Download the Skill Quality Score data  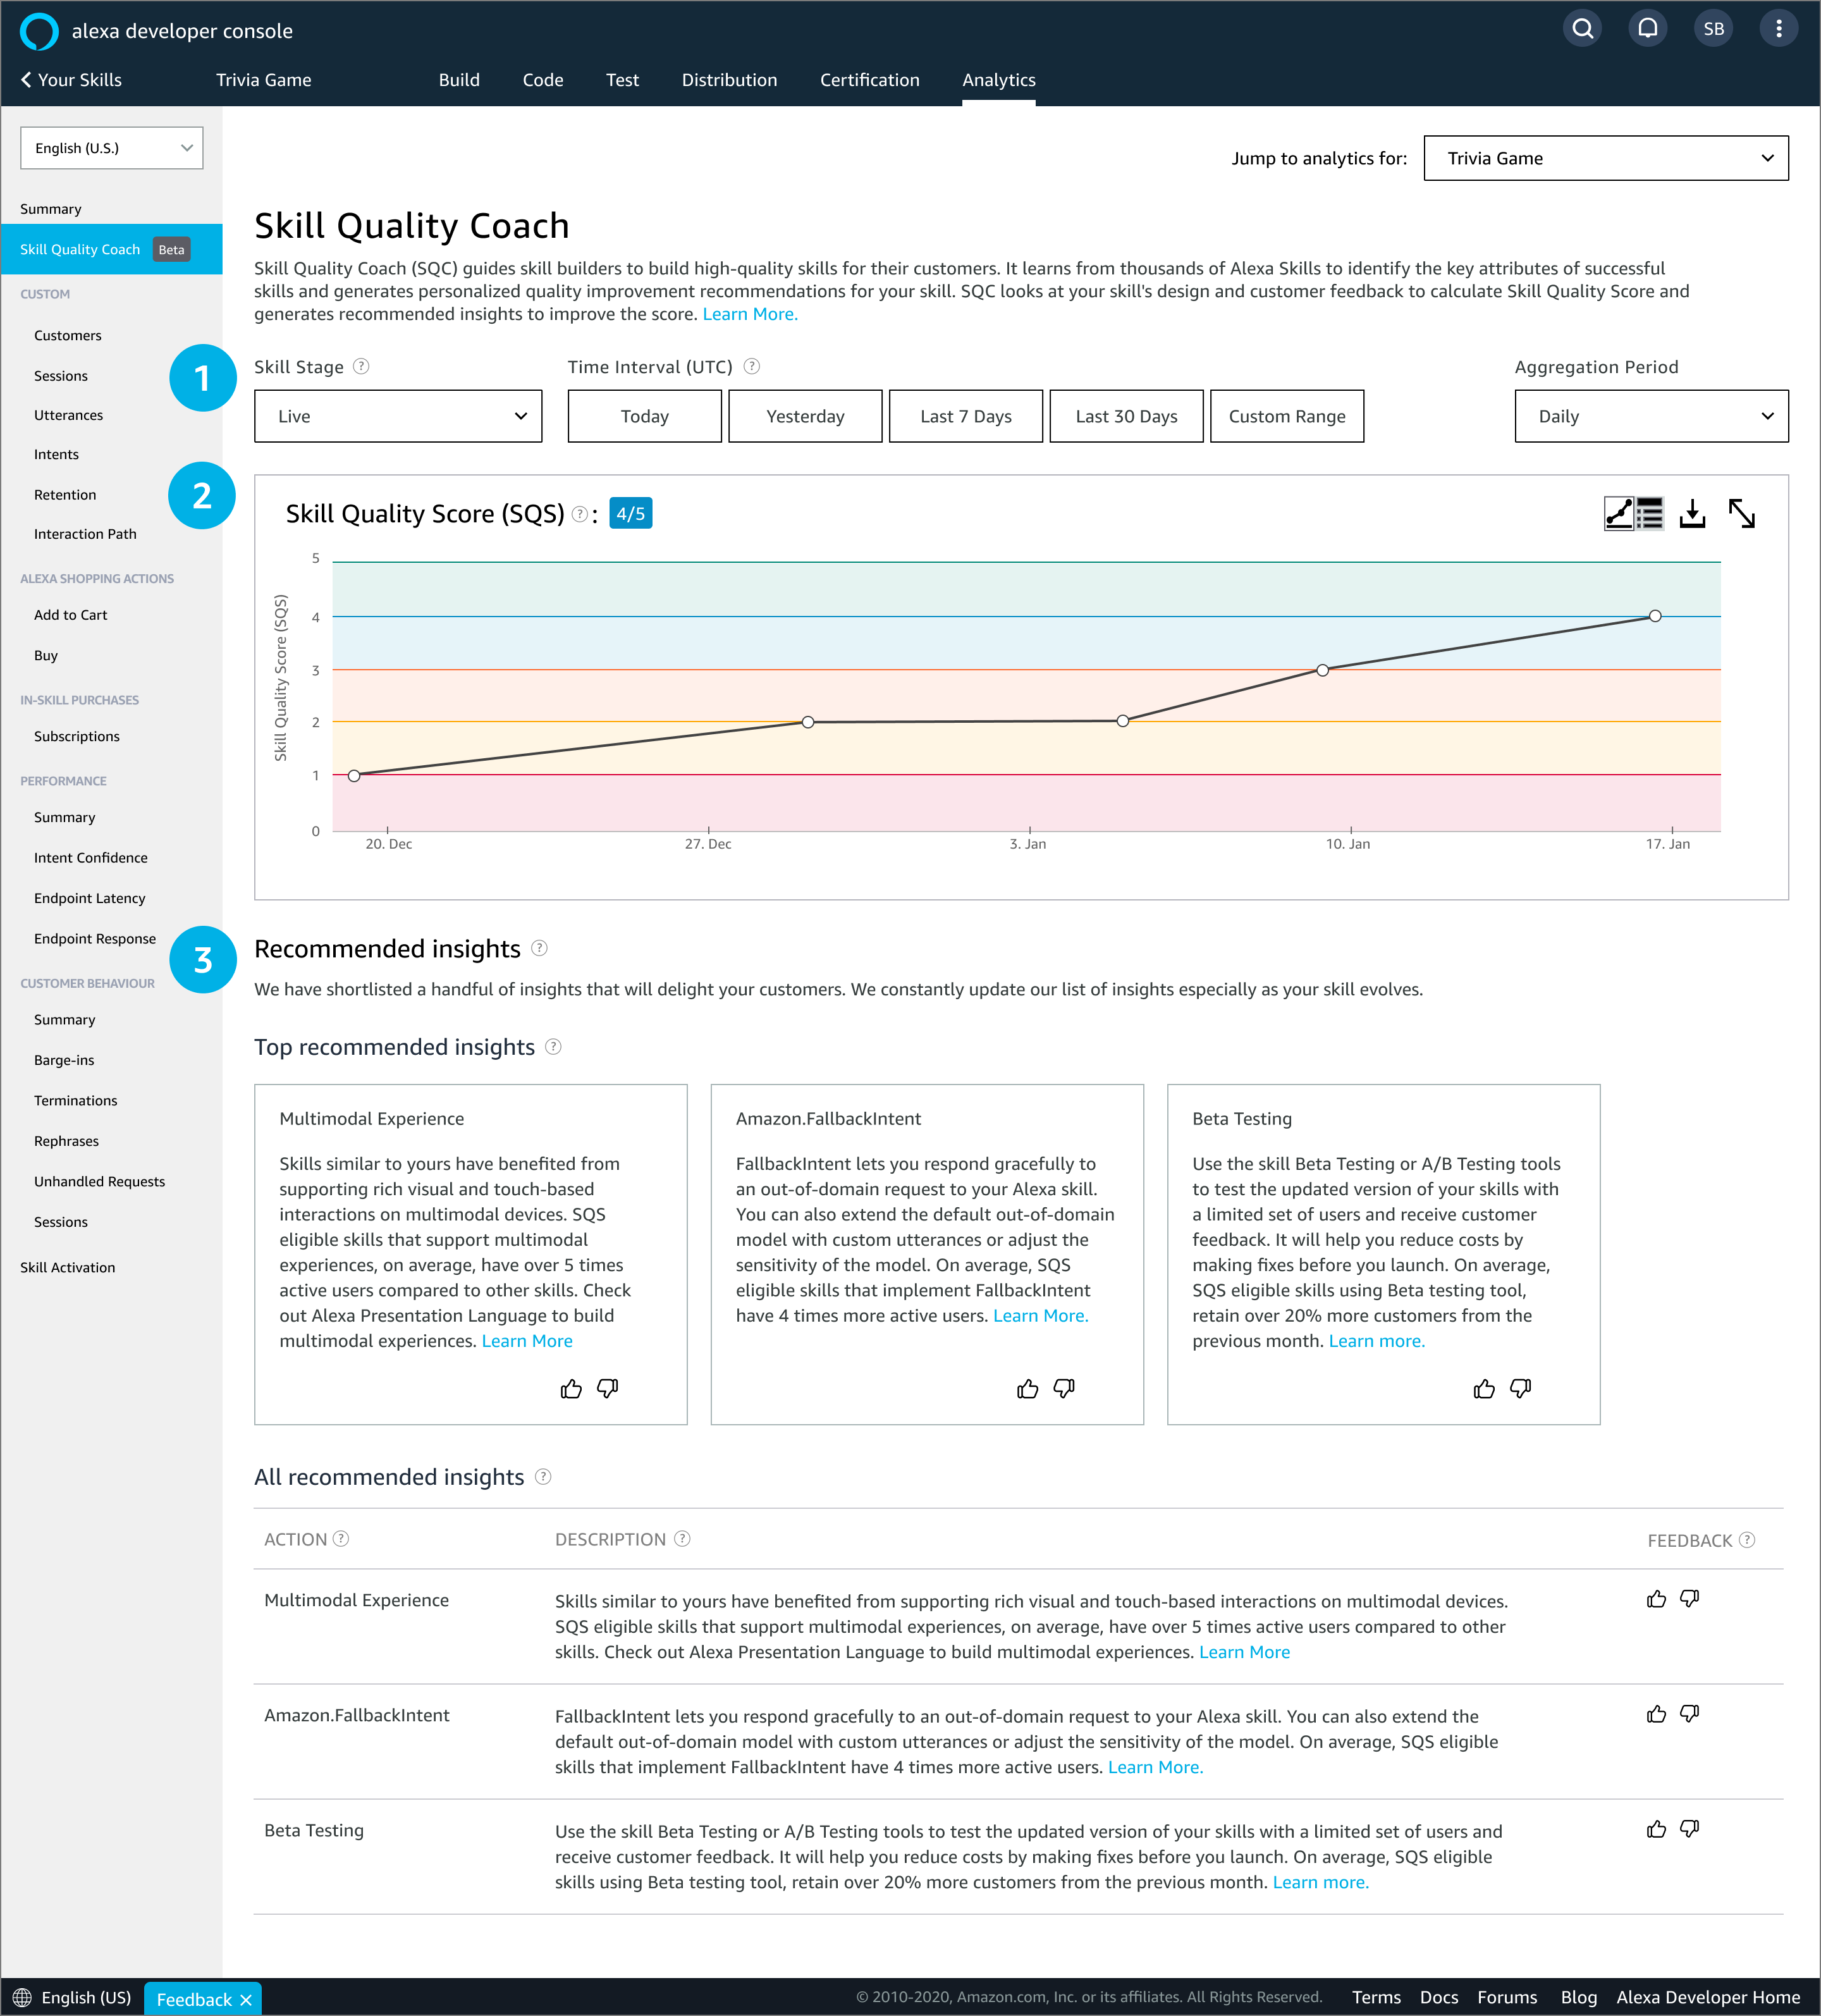click(1692, 514)
